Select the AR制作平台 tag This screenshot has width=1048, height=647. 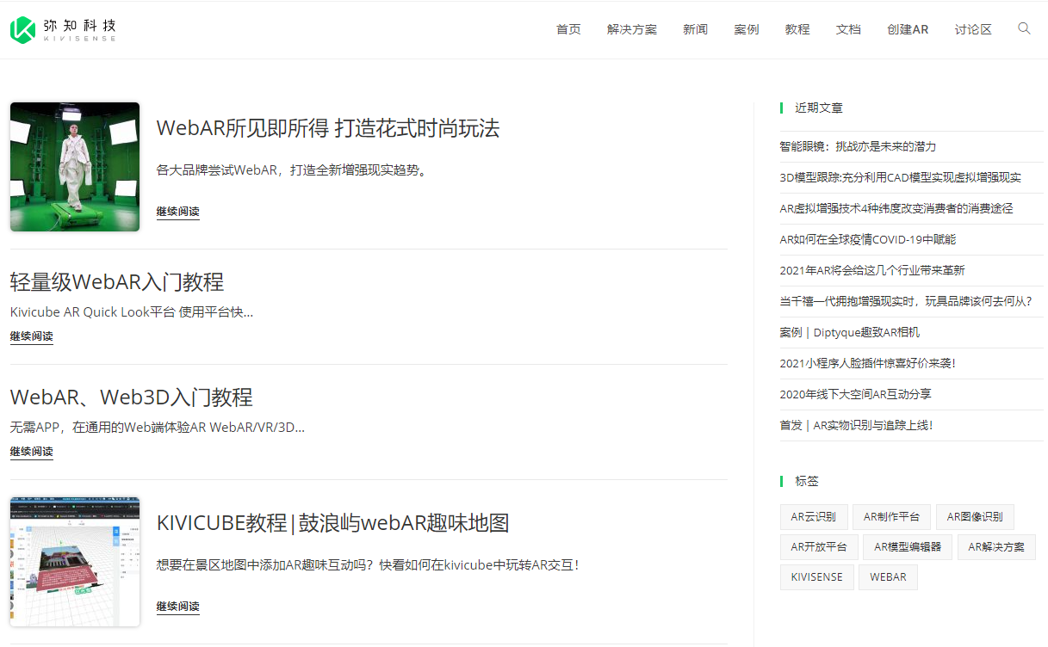[892, 517]
